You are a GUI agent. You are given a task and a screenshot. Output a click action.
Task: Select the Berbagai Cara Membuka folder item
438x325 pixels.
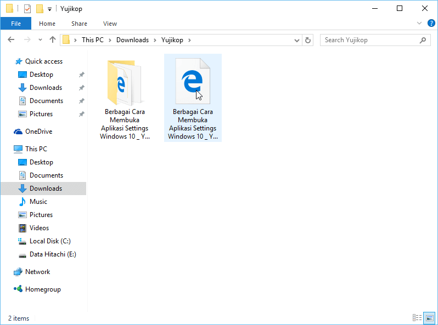coord(125,98)
